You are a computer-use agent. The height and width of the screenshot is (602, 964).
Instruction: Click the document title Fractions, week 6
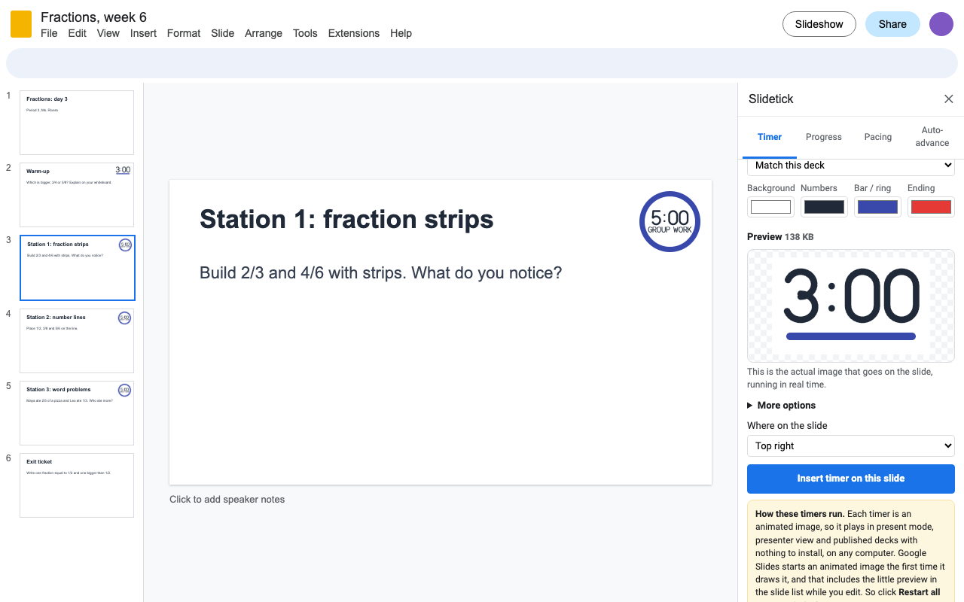[x=93, y=17]
